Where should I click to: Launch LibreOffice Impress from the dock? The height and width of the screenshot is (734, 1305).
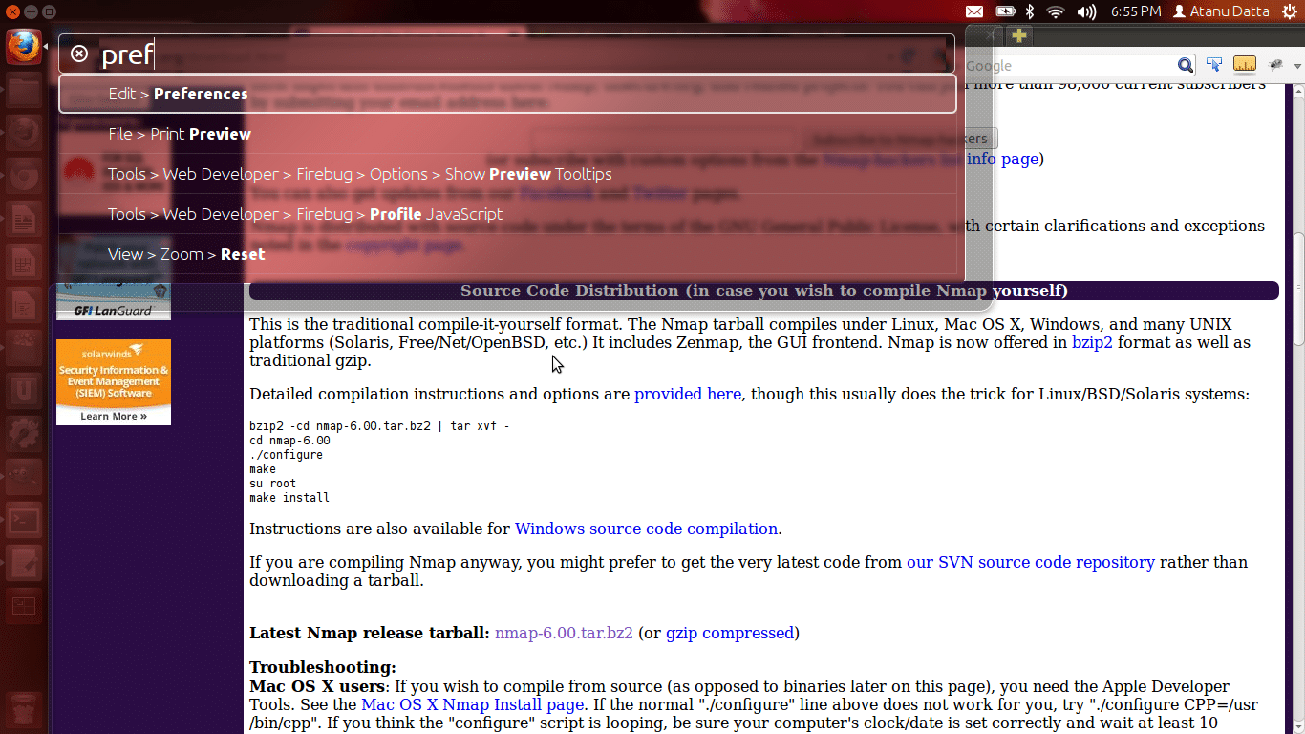(24, 305)
